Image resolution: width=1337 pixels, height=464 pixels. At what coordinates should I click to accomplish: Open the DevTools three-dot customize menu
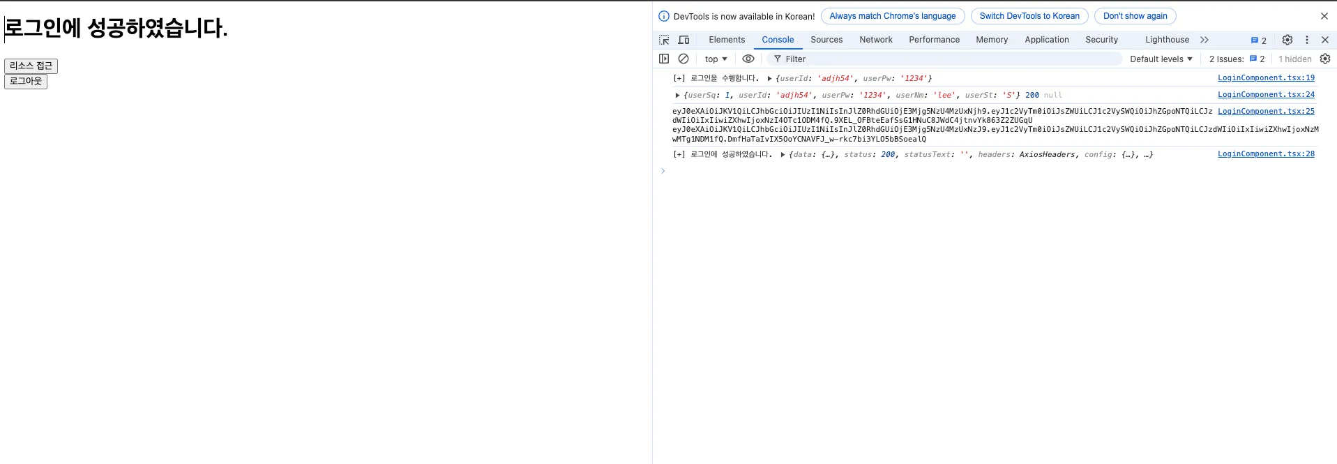click(x=1307, y=40)
